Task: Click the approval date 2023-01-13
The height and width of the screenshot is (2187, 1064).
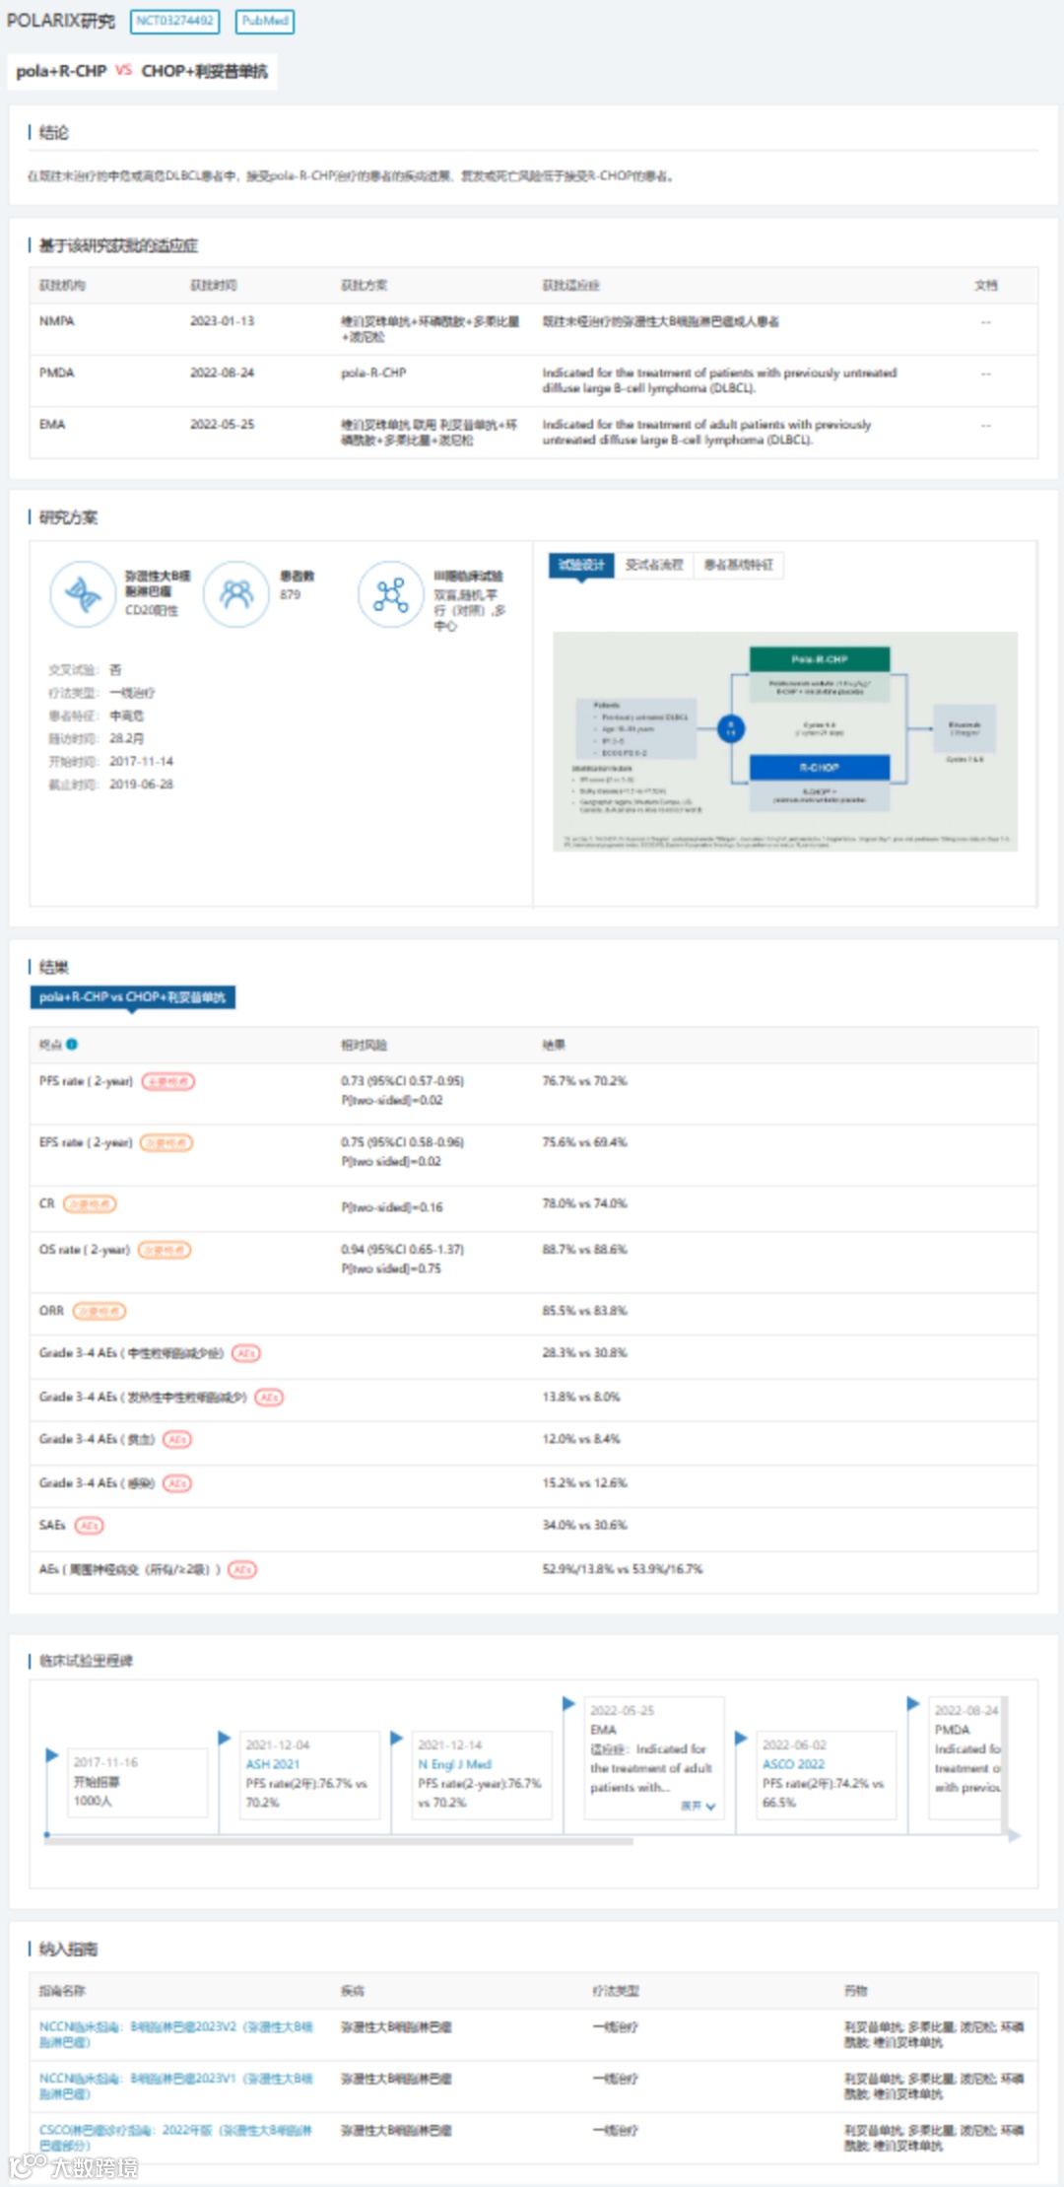Action: (x=222, y=321)
